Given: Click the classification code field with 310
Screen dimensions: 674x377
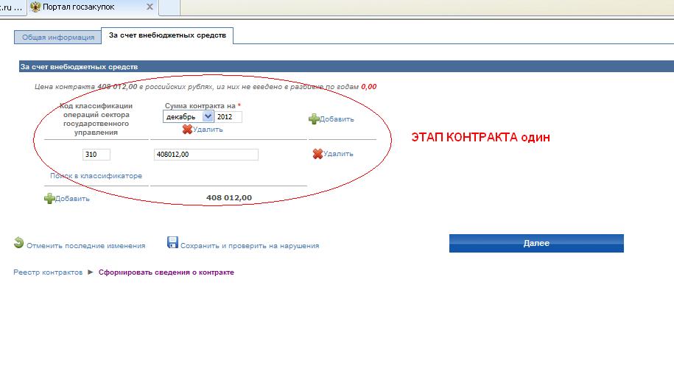Looking at the screenshot, I should click(96, 155).
